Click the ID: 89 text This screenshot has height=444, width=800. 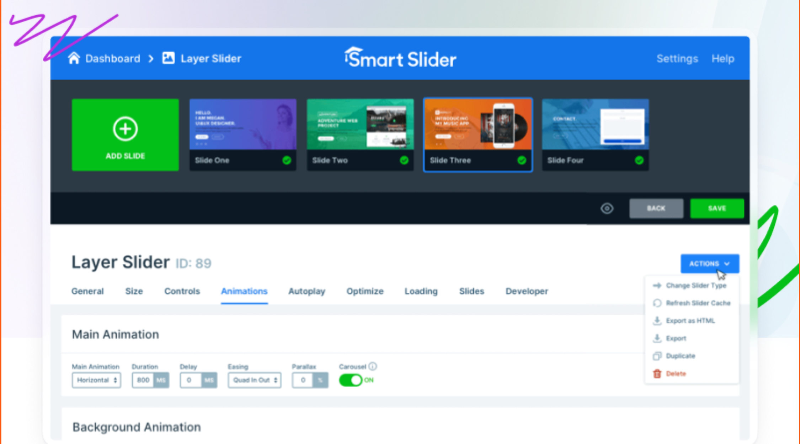coord(193,263)
